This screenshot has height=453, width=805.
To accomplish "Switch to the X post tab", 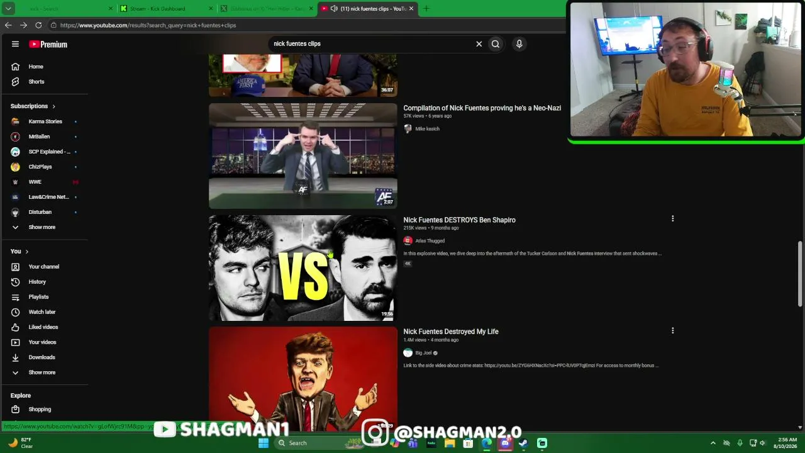I will pyautogui.click(x=267, y=9).
